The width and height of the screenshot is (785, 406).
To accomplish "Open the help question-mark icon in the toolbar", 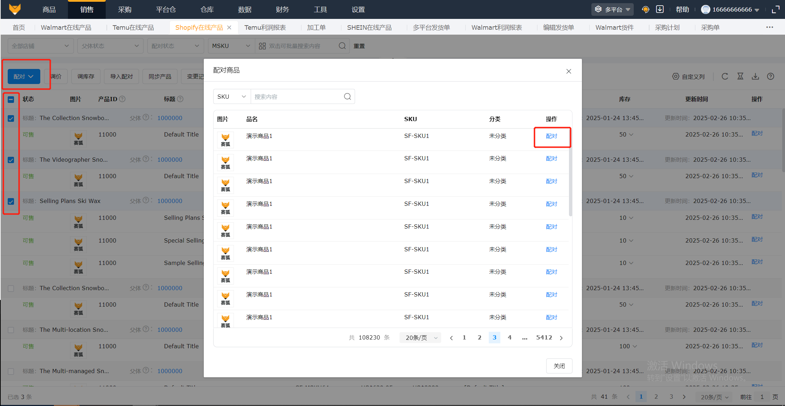I will [770, 76].
